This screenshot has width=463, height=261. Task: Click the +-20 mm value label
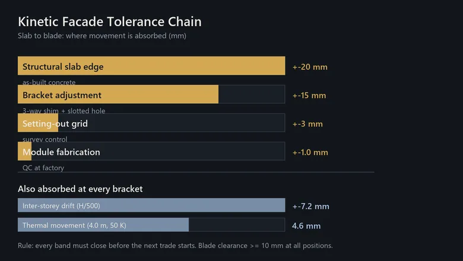point(310,67)
